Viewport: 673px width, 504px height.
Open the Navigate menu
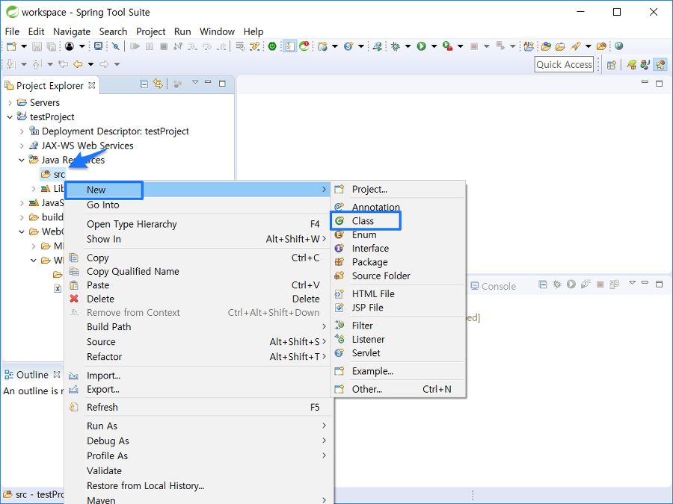pos(72,31)
